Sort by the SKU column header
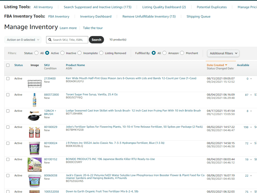This screenshot has height=193, width=257. [x=47, y=65]
